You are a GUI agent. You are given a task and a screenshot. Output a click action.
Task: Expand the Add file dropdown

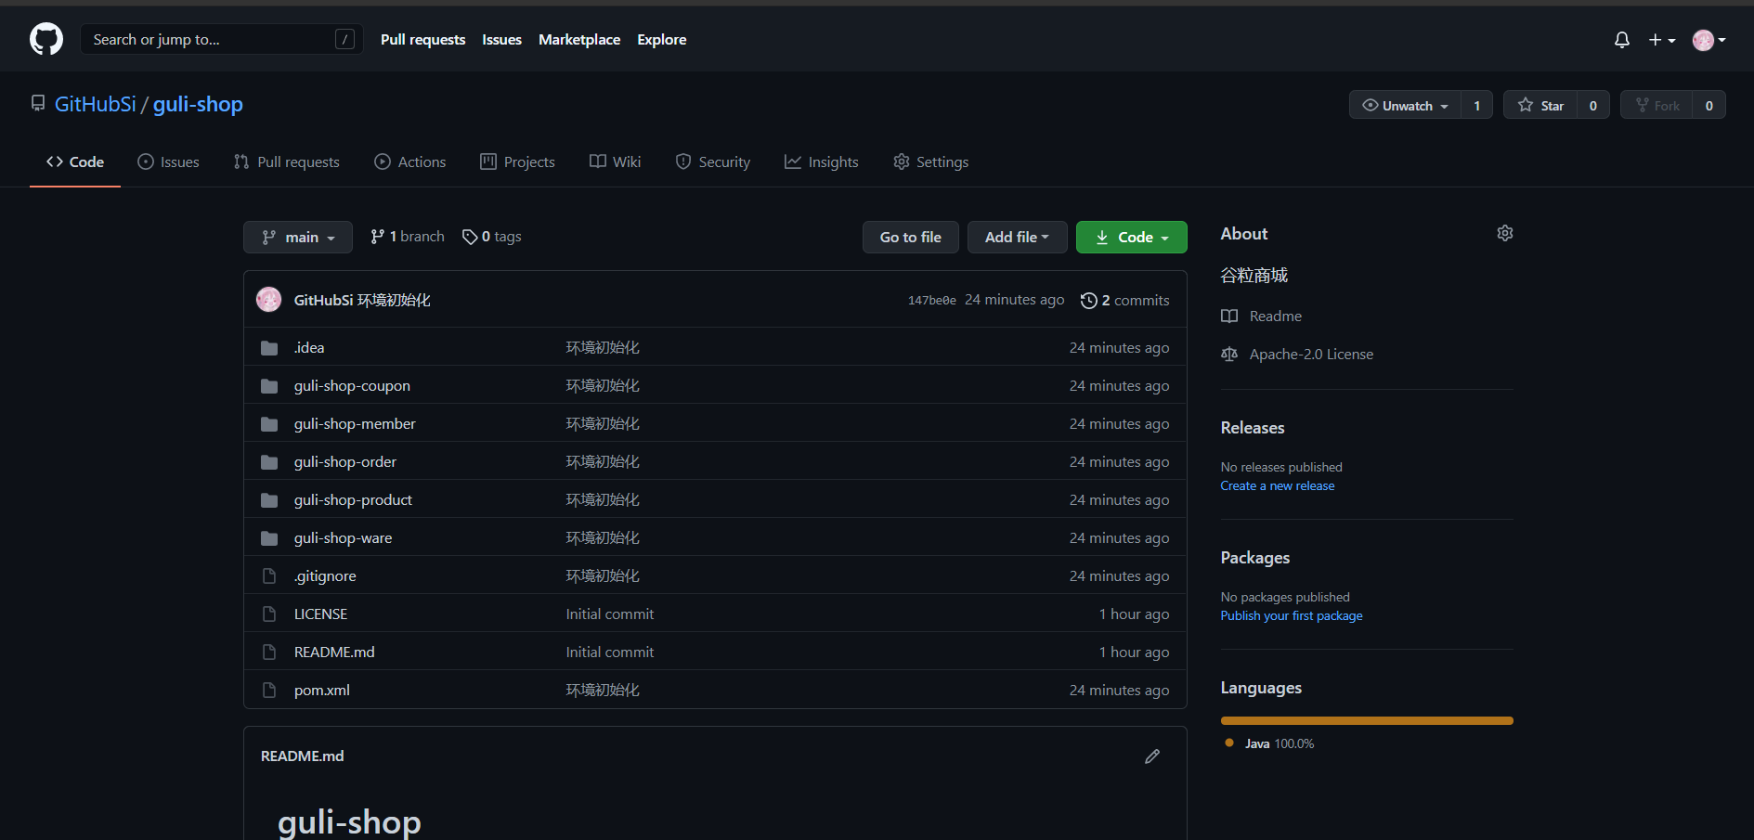[1017, 237]
